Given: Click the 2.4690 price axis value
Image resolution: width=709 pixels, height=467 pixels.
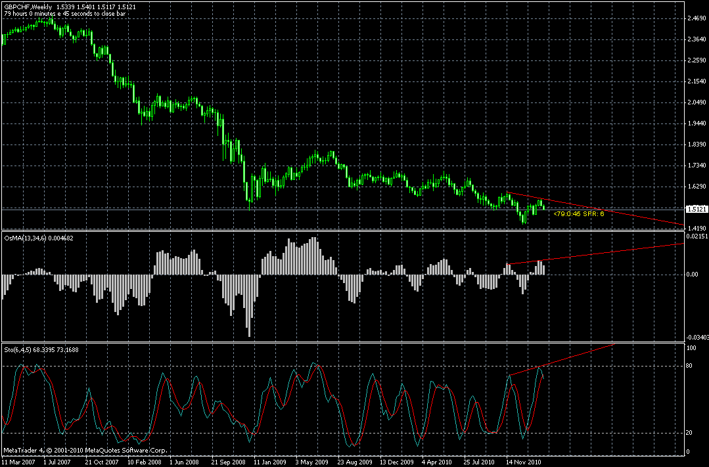Looking at the screenshot, I should point(697,18).
